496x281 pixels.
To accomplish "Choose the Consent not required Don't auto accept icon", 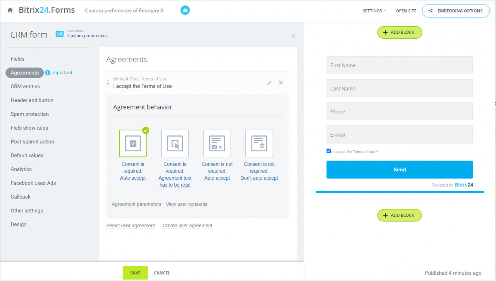I will 259,143.
